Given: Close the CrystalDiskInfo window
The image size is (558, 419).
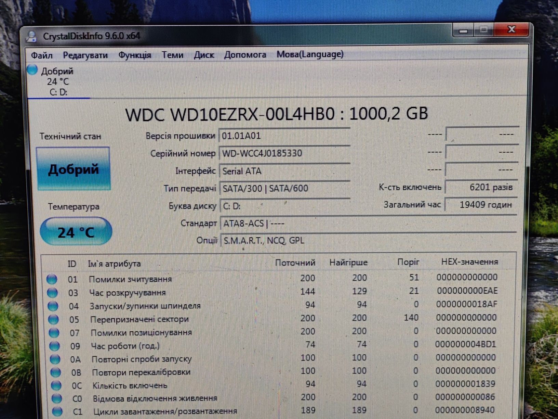Looking at the screenshot, I should [511, 29].
